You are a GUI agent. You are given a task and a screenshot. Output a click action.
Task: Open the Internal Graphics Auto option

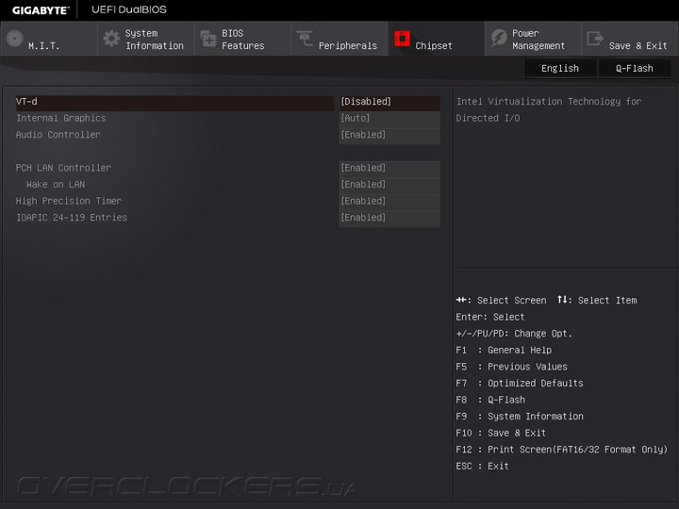pyautogui.click(x=389, y=118)
